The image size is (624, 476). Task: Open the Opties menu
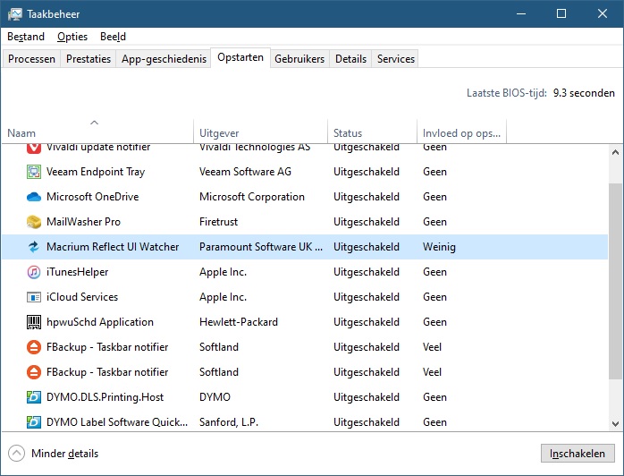coord(72,37)
